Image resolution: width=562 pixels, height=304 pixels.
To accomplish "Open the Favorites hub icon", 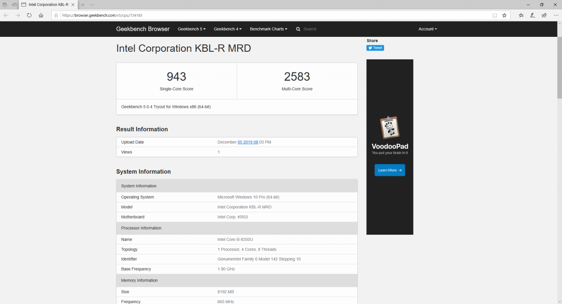I will (x=521, y=15).
